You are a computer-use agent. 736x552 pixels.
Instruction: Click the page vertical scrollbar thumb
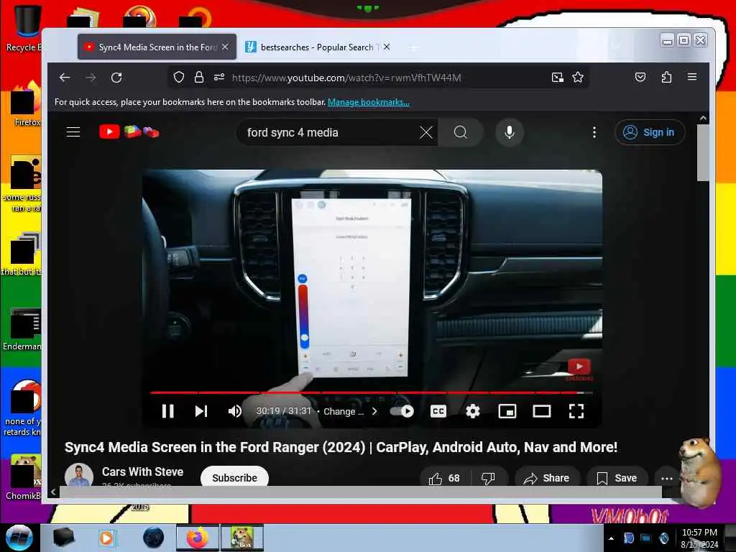click(703, 152)
